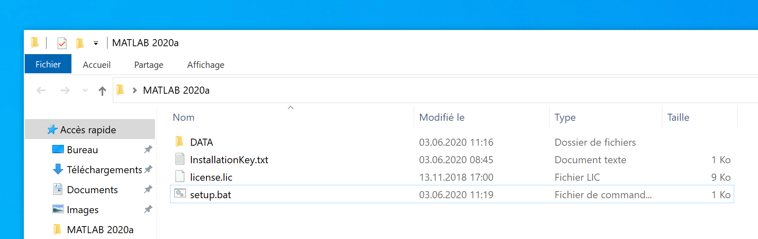Viewport: 758px width, 239px height.
Task: Go up one folder level arrow
Action: [102, 91]
